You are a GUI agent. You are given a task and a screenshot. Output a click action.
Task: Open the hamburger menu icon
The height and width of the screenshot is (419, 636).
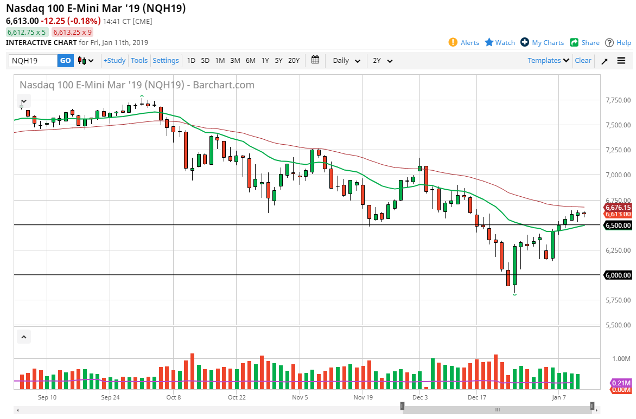(x=621, y=61)
